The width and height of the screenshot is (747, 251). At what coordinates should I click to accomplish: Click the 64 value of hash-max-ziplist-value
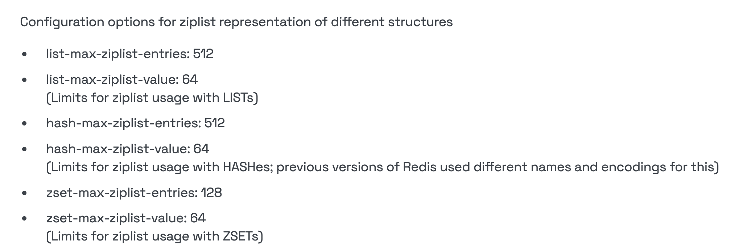201,149
